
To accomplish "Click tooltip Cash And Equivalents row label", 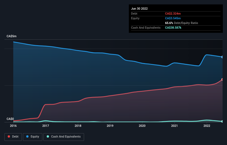I will click(x=146, y=28).
